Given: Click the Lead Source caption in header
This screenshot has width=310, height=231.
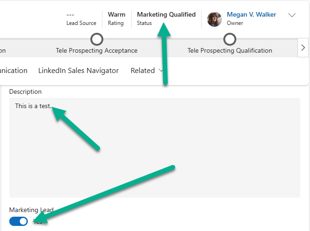Looking at the screenshot, I should click(81, 23).
